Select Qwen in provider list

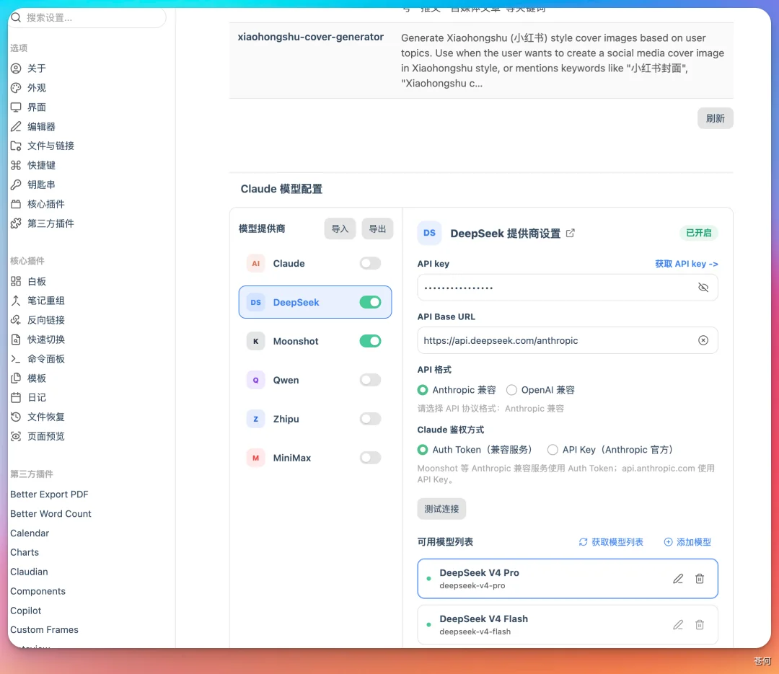[315, 380]
